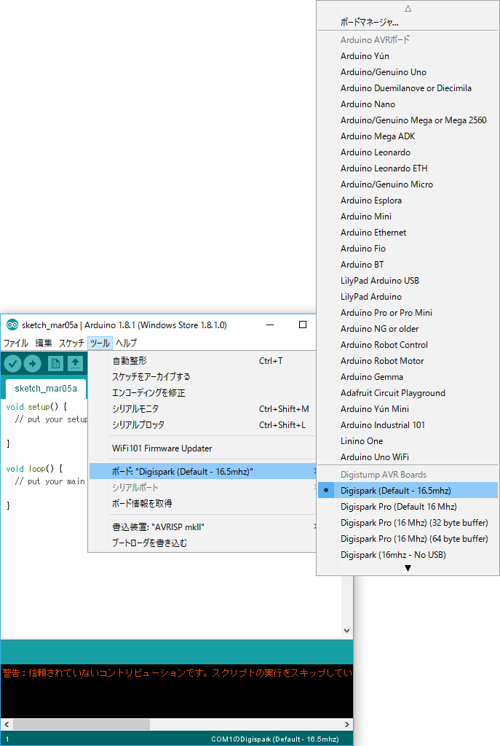Click the Upload arrow toolbar icon
This screenshot has height=746, width=500.
[32, 364]
